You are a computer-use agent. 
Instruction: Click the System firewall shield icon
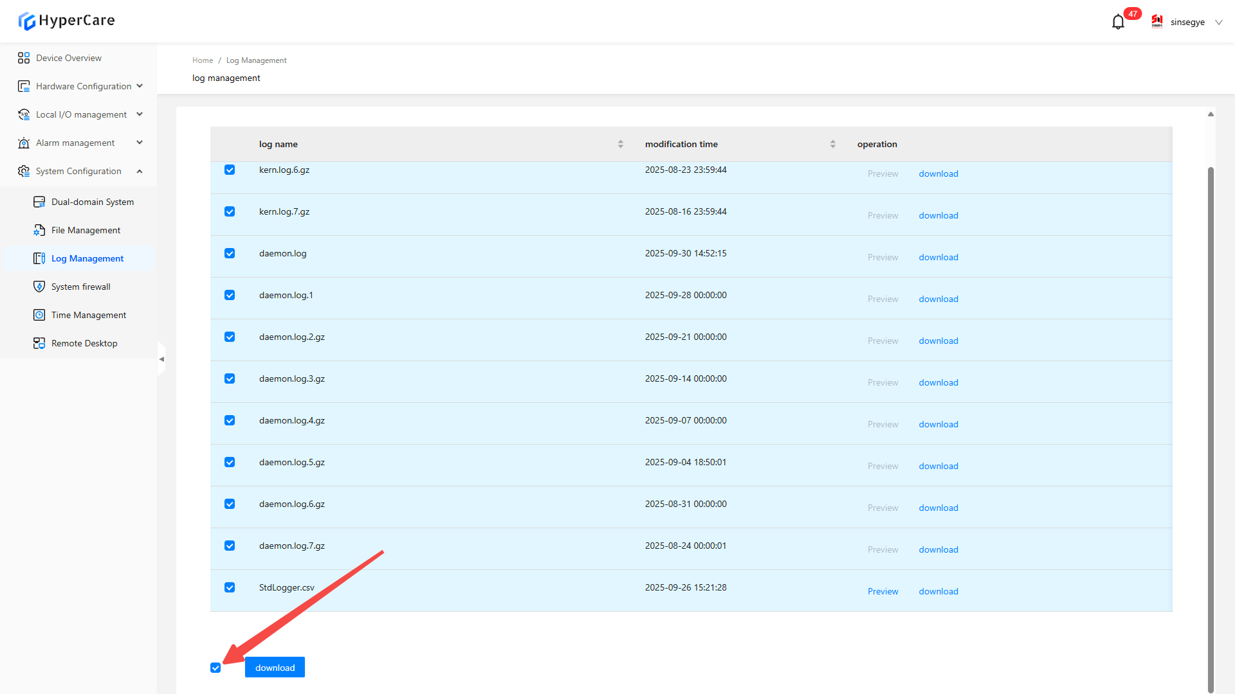click(x=39, y=287)
